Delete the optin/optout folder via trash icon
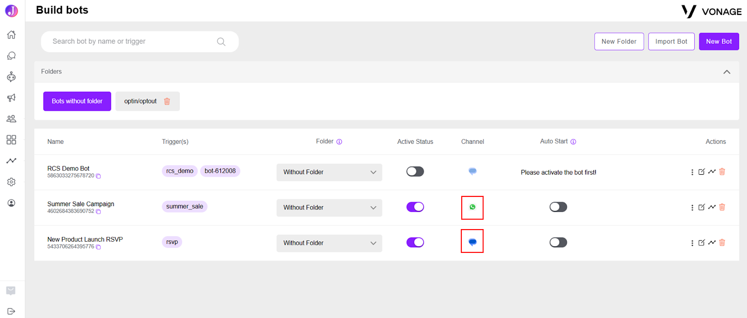747x318 pixels. pos(167,101)
